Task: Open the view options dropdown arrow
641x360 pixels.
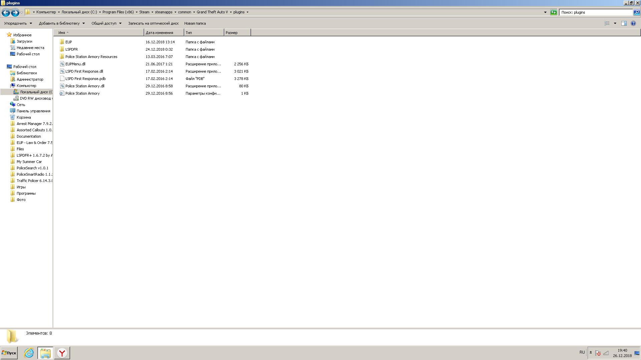Action: click(615, 23)
